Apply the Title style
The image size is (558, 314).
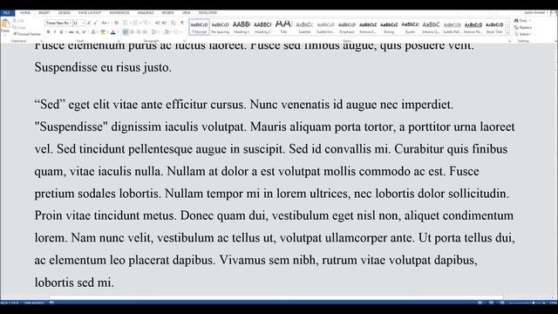[x=283, y=27]
